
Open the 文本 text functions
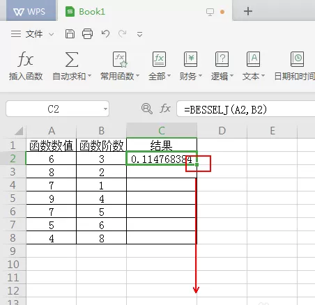pos(253,65)
